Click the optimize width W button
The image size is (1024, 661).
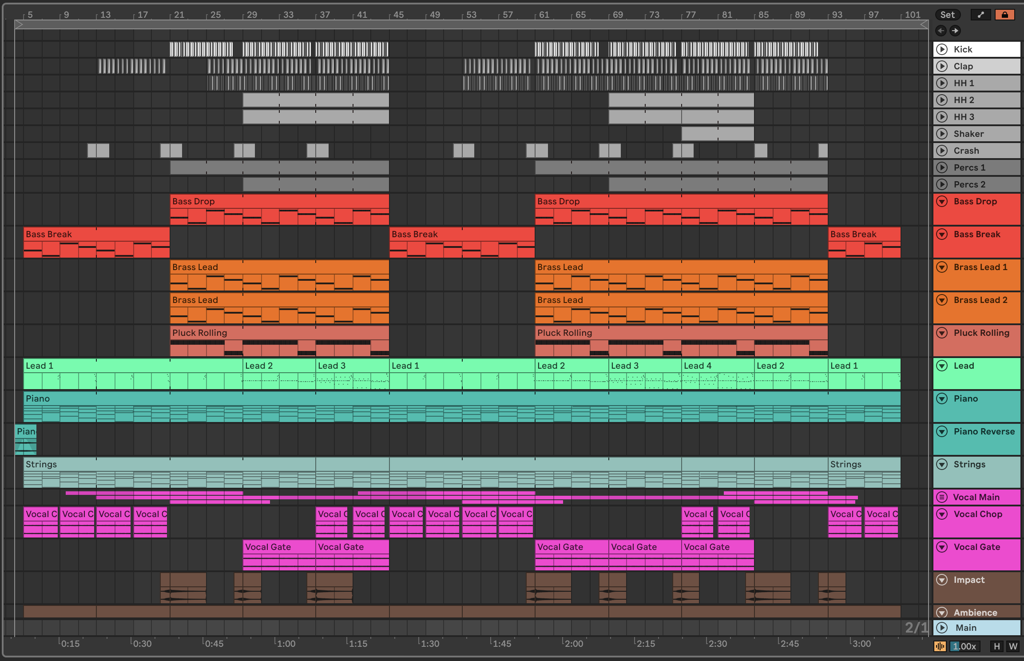(x=1012, y=646)
